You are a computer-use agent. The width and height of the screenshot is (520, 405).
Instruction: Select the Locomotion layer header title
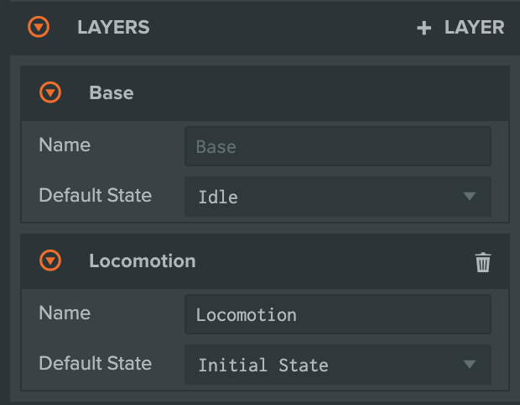(143, 260)
